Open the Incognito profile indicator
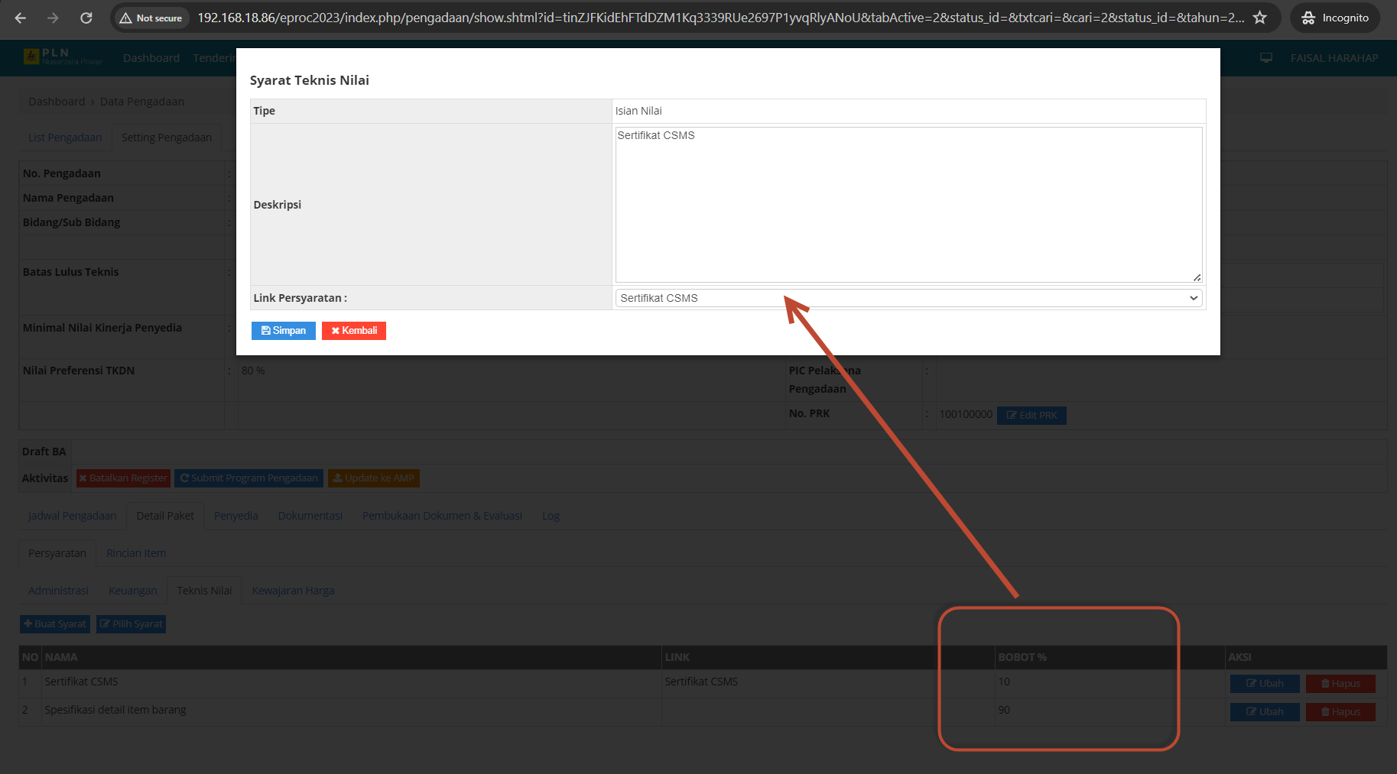The height and width of the screenshot is (774, 1397). point(1335,18)
